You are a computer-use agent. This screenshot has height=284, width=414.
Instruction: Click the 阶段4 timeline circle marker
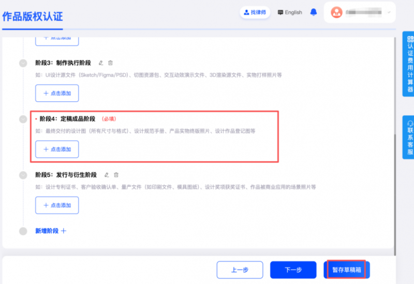[x=23, y=119]
